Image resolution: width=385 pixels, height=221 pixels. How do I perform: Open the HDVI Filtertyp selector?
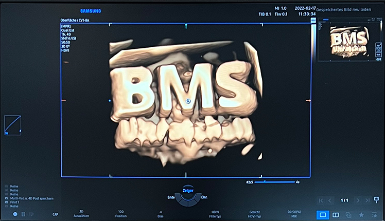pos(215,213)
